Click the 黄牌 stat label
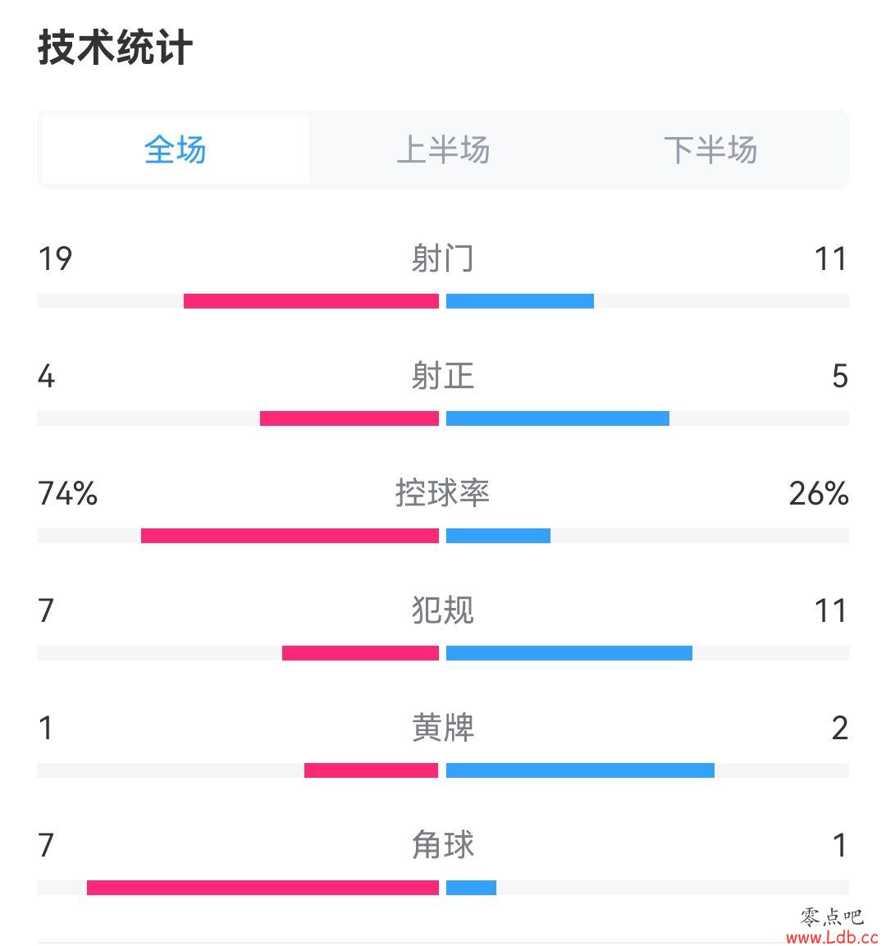Image resolution: width=886 pixels, height=946 pixels. pos(443,728)
